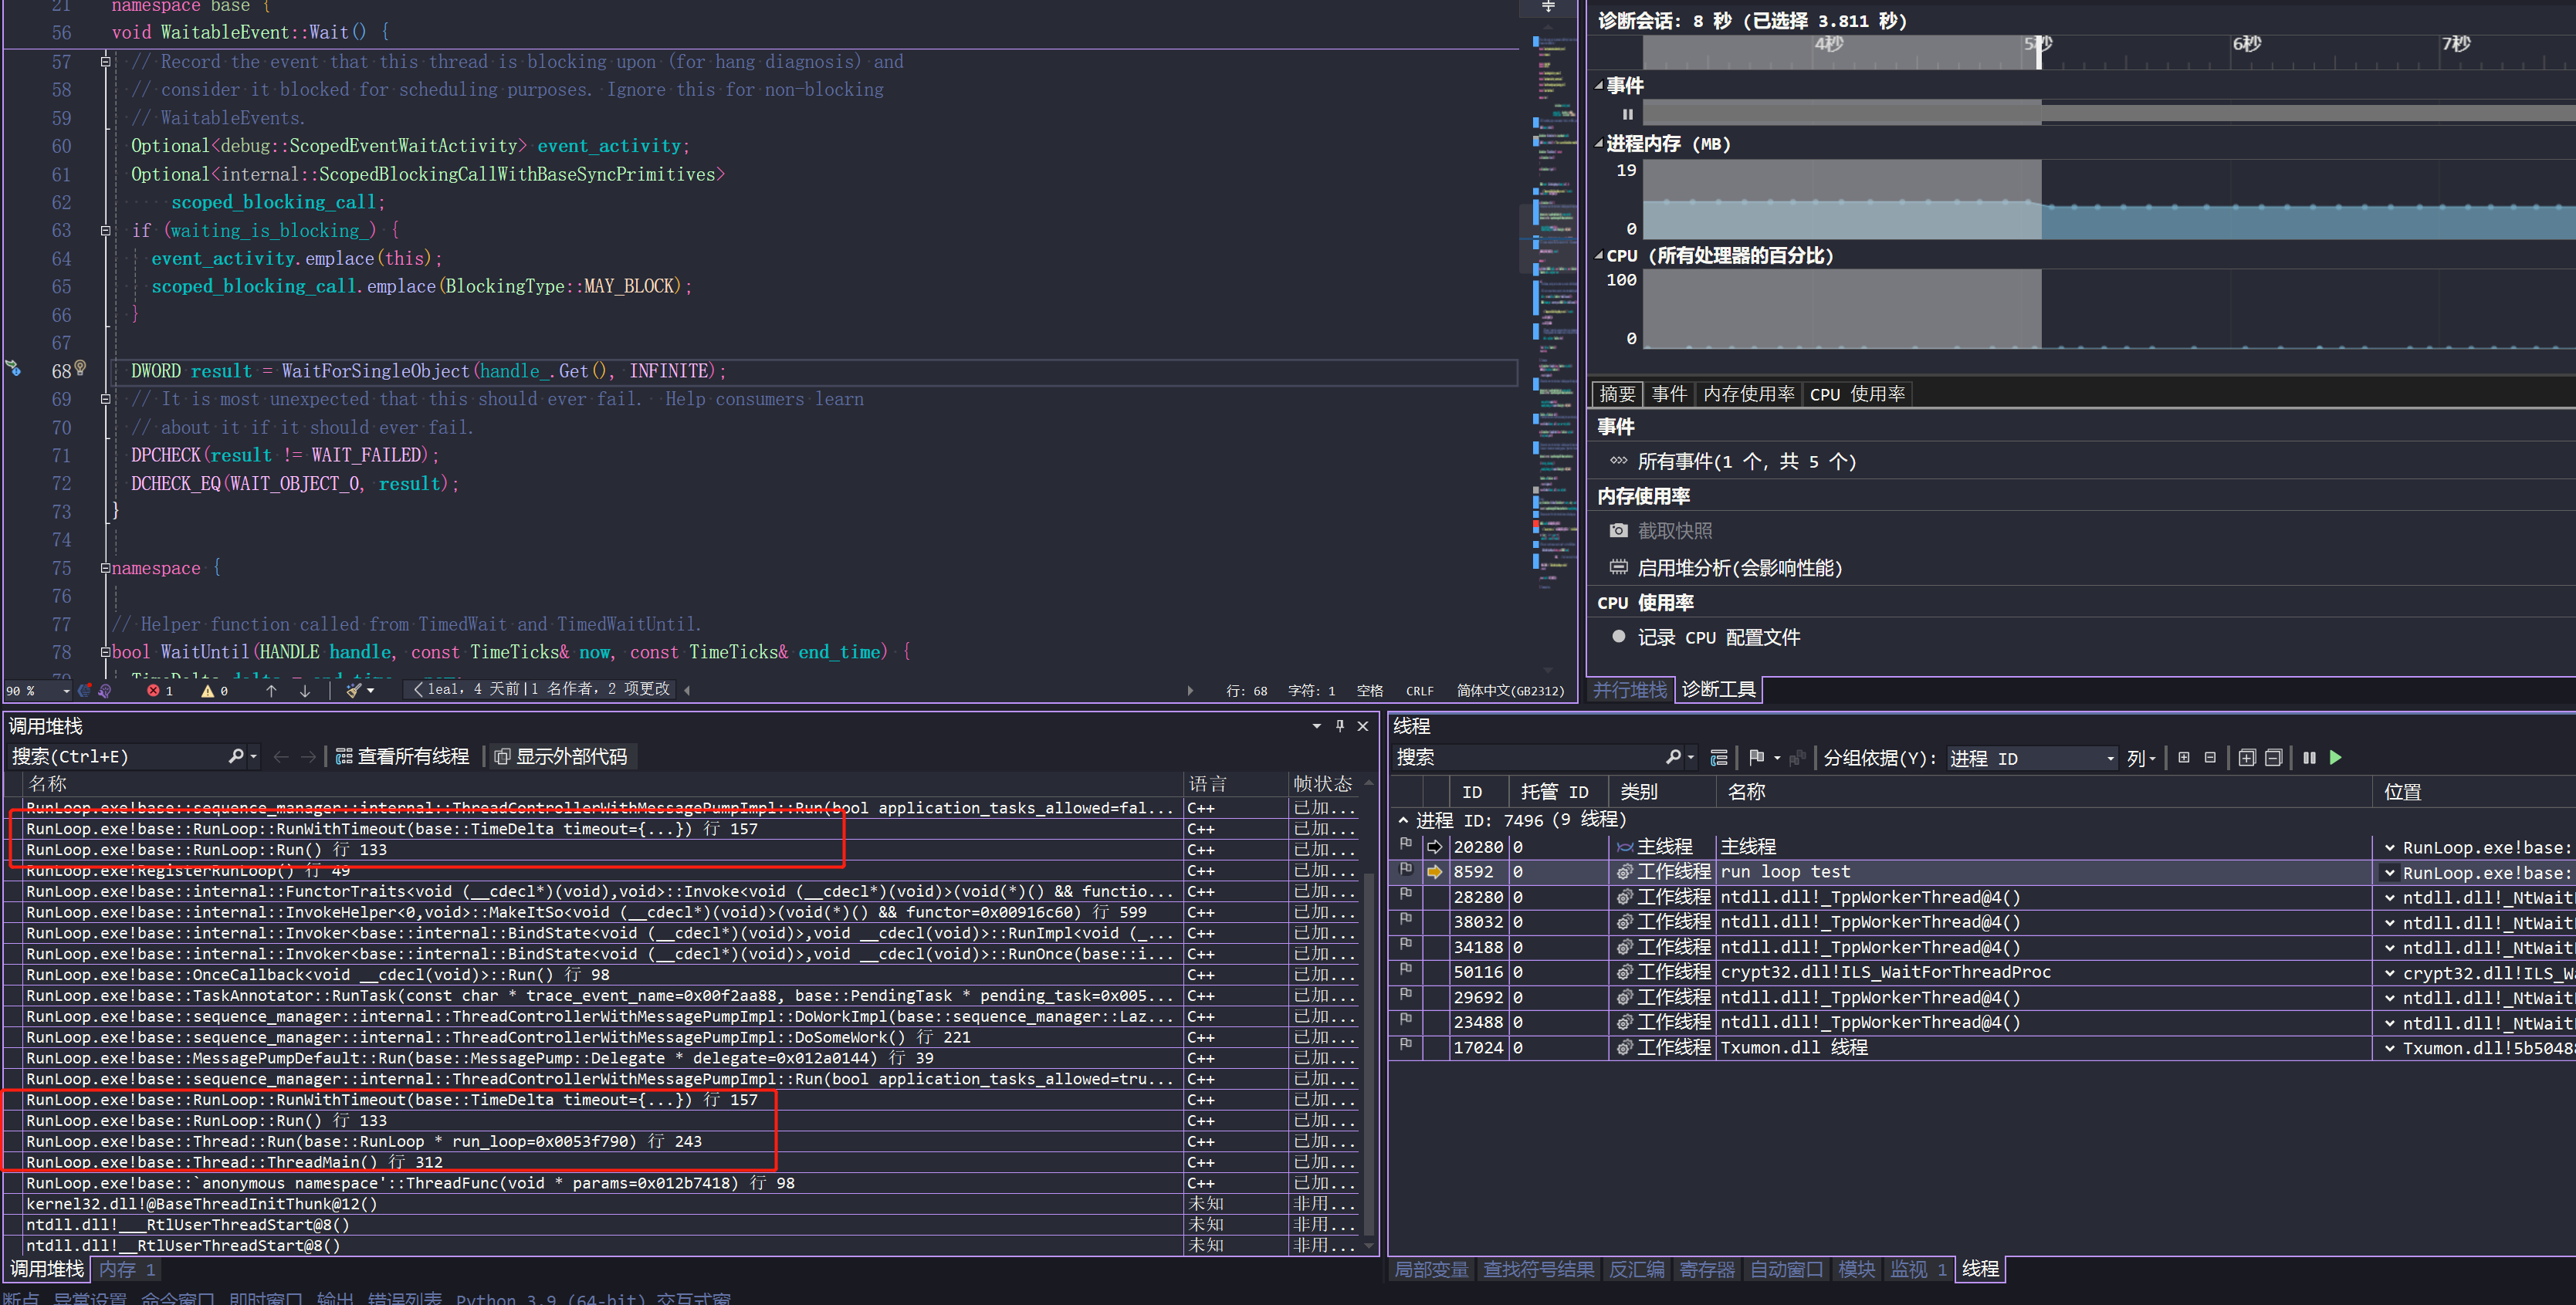The width and height of the screenshot is (2576, 1305).
Task: Go to previous issue up arrow
Action: coord(271,690)
